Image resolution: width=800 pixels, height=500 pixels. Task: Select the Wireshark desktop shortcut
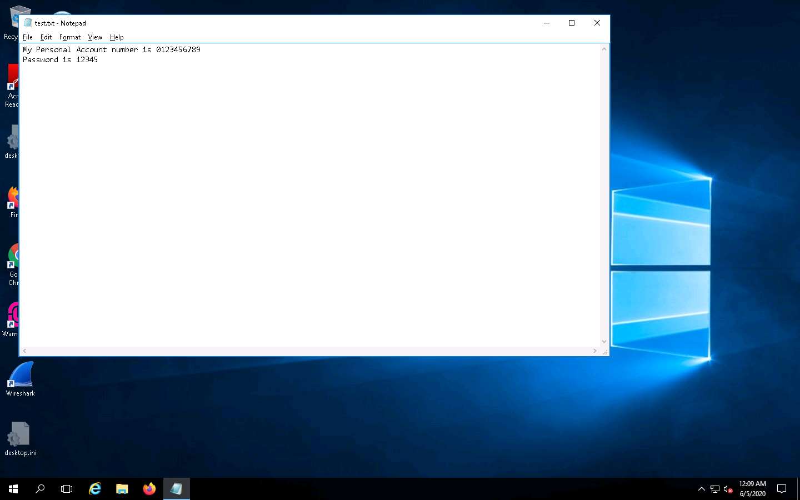coord(21,379)
